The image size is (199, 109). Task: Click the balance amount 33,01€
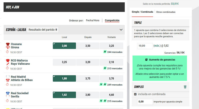(x=175, y=4)
